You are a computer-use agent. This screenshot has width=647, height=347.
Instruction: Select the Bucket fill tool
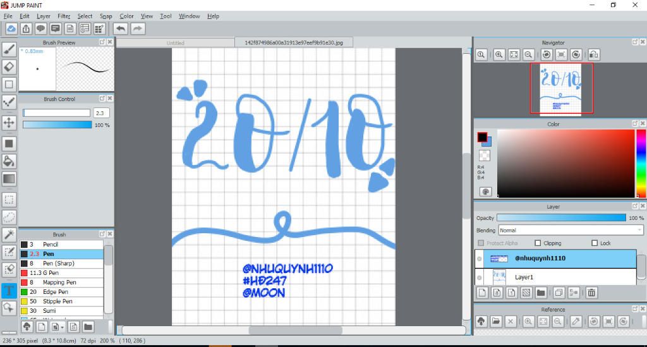[x=9, y=161]
